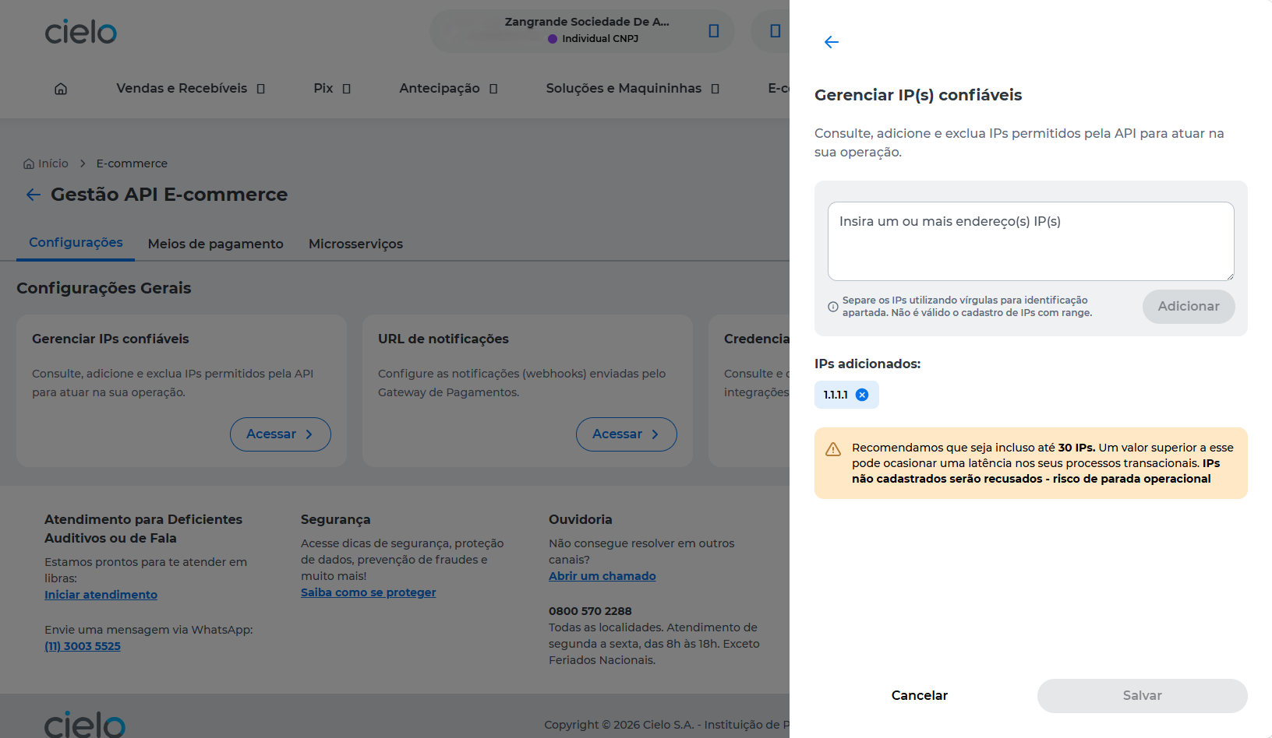The height and width of the screenshot is (738, 1272).
Task: Click the copyright text in the footer
Action: 666,725
